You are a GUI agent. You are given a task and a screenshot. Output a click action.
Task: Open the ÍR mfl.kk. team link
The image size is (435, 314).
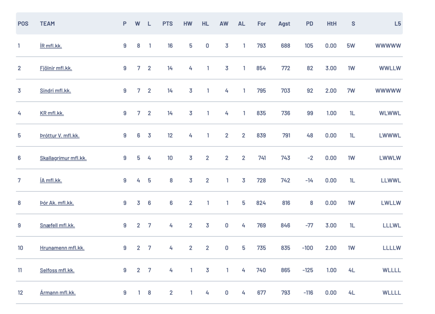pyautogui.click(x=51, y=46)
